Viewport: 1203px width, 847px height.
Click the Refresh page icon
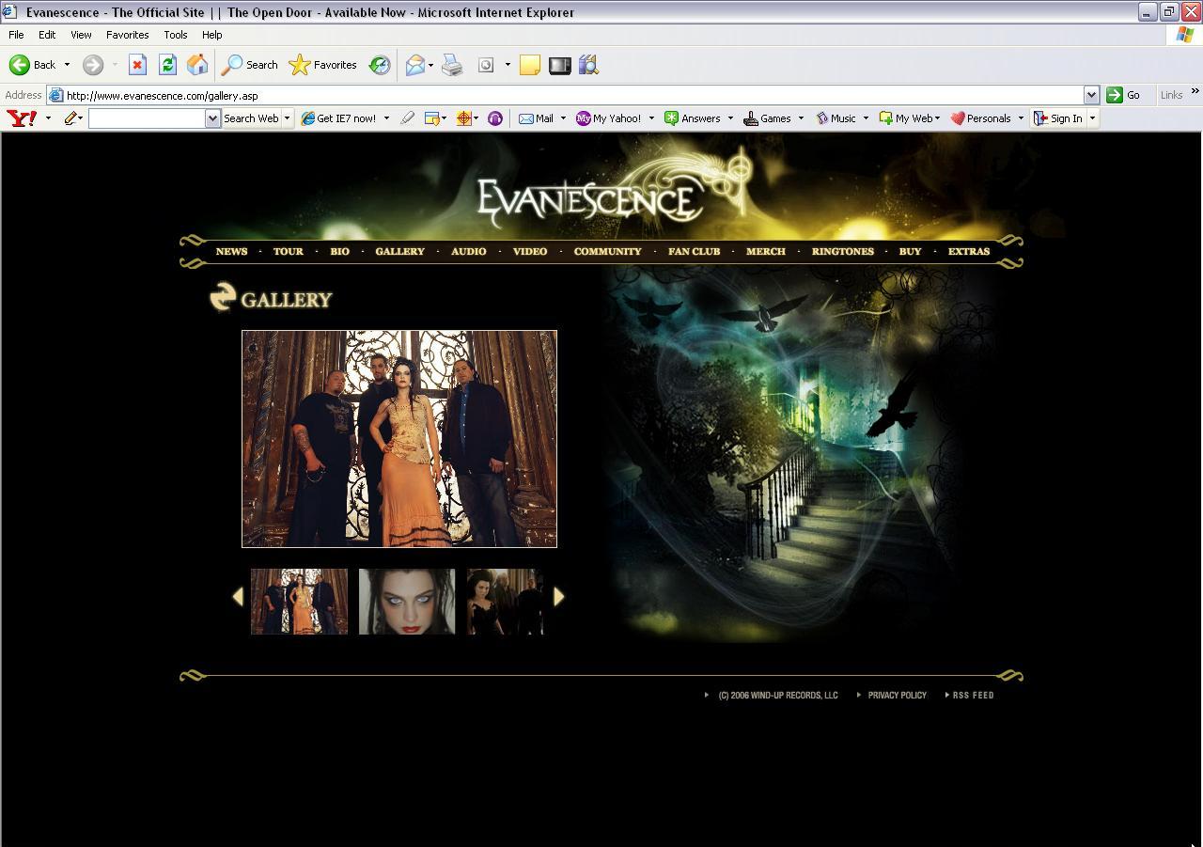(167, 65)
